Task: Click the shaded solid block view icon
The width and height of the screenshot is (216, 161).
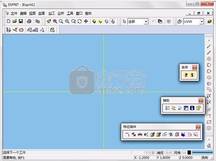Action: [x=94, y=22]
